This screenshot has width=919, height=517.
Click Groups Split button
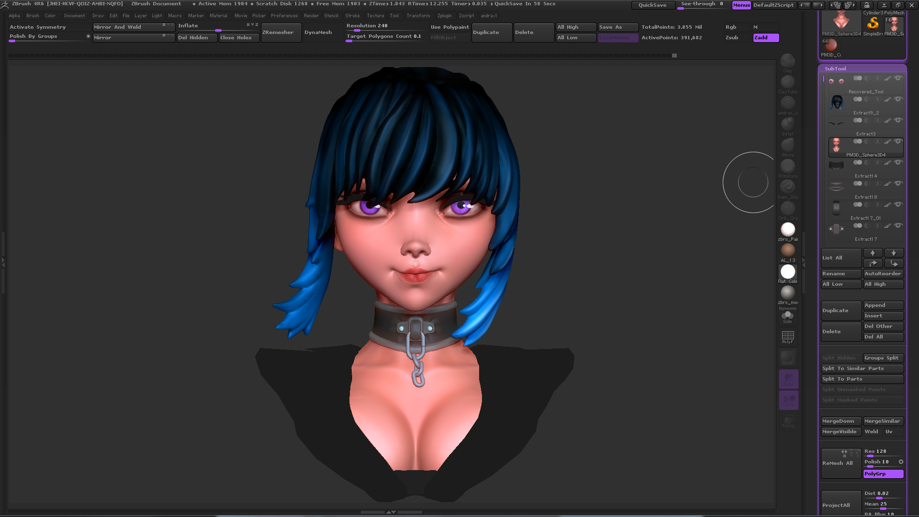point(883,358)
